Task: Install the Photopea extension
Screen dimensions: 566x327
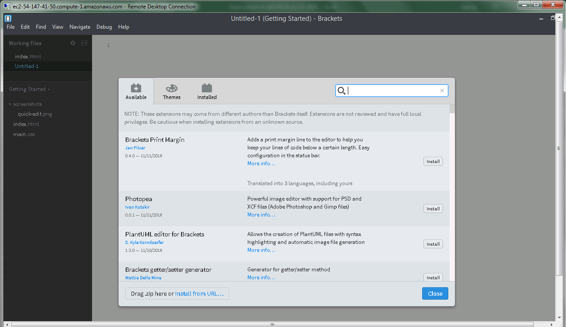Action: 433,209
